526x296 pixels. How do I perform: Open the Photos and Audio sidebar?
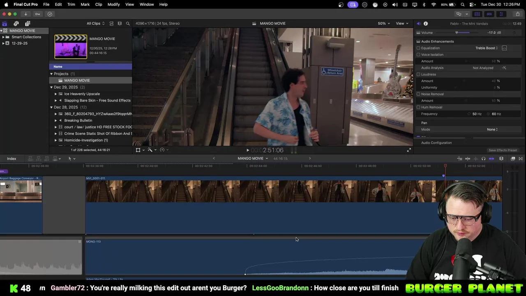pyautogui.click(x=16, y=23)
